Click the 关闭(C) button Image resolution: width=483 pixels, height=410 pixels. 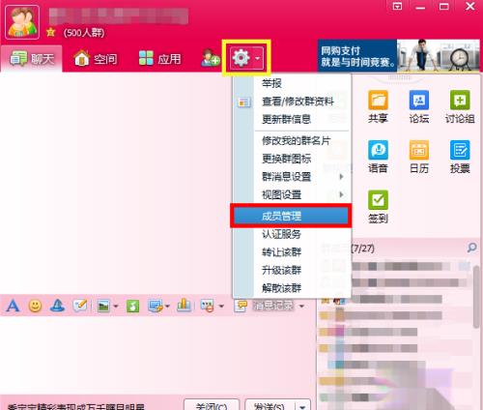click(212, 405)
